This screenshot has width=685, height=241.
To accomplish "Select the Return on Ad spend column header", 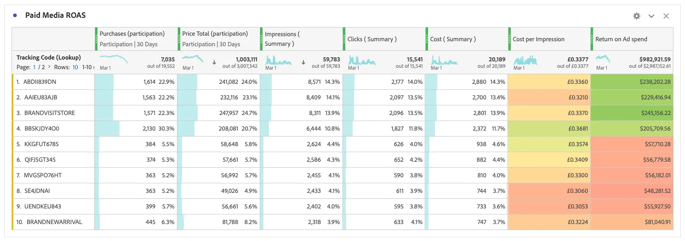I will coord(632,39).
